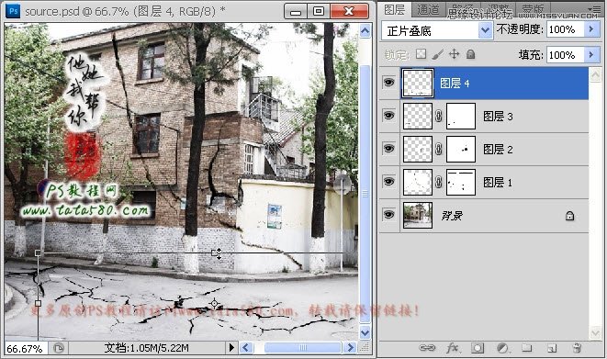Switch to the 蒙版 tab
The width and height of the screenshot is (607, 359).
point(533,9)
